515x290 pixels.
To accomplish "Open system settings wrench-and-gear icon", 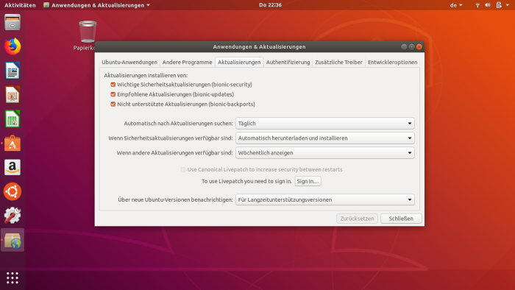I will [x=13, y=216].
